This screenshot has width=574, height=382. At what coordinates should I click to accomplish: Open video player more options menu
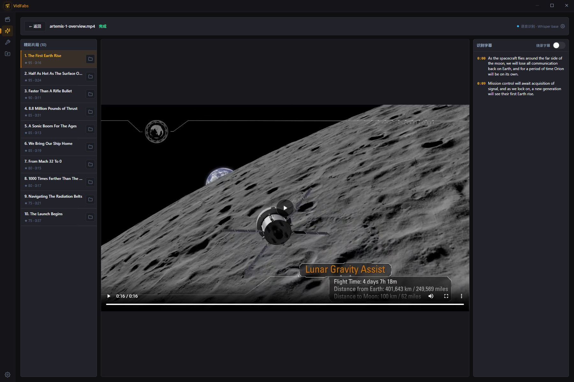tap(461, 296)
